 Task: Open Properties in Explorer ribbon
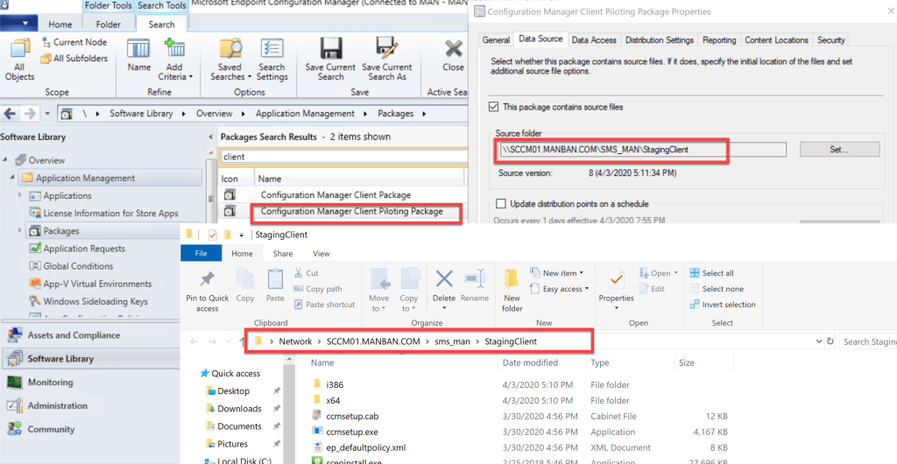616,291
